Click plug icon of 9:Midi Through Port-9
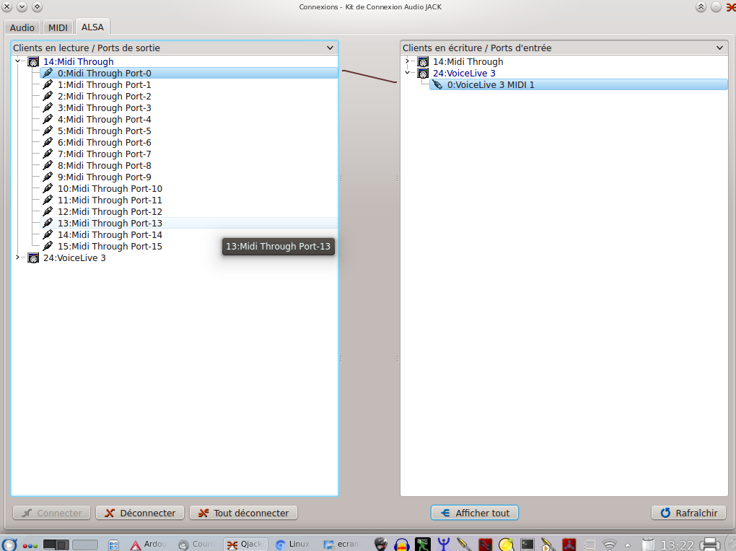This screenshot has width=736, height=551. (x=48, y=177)
